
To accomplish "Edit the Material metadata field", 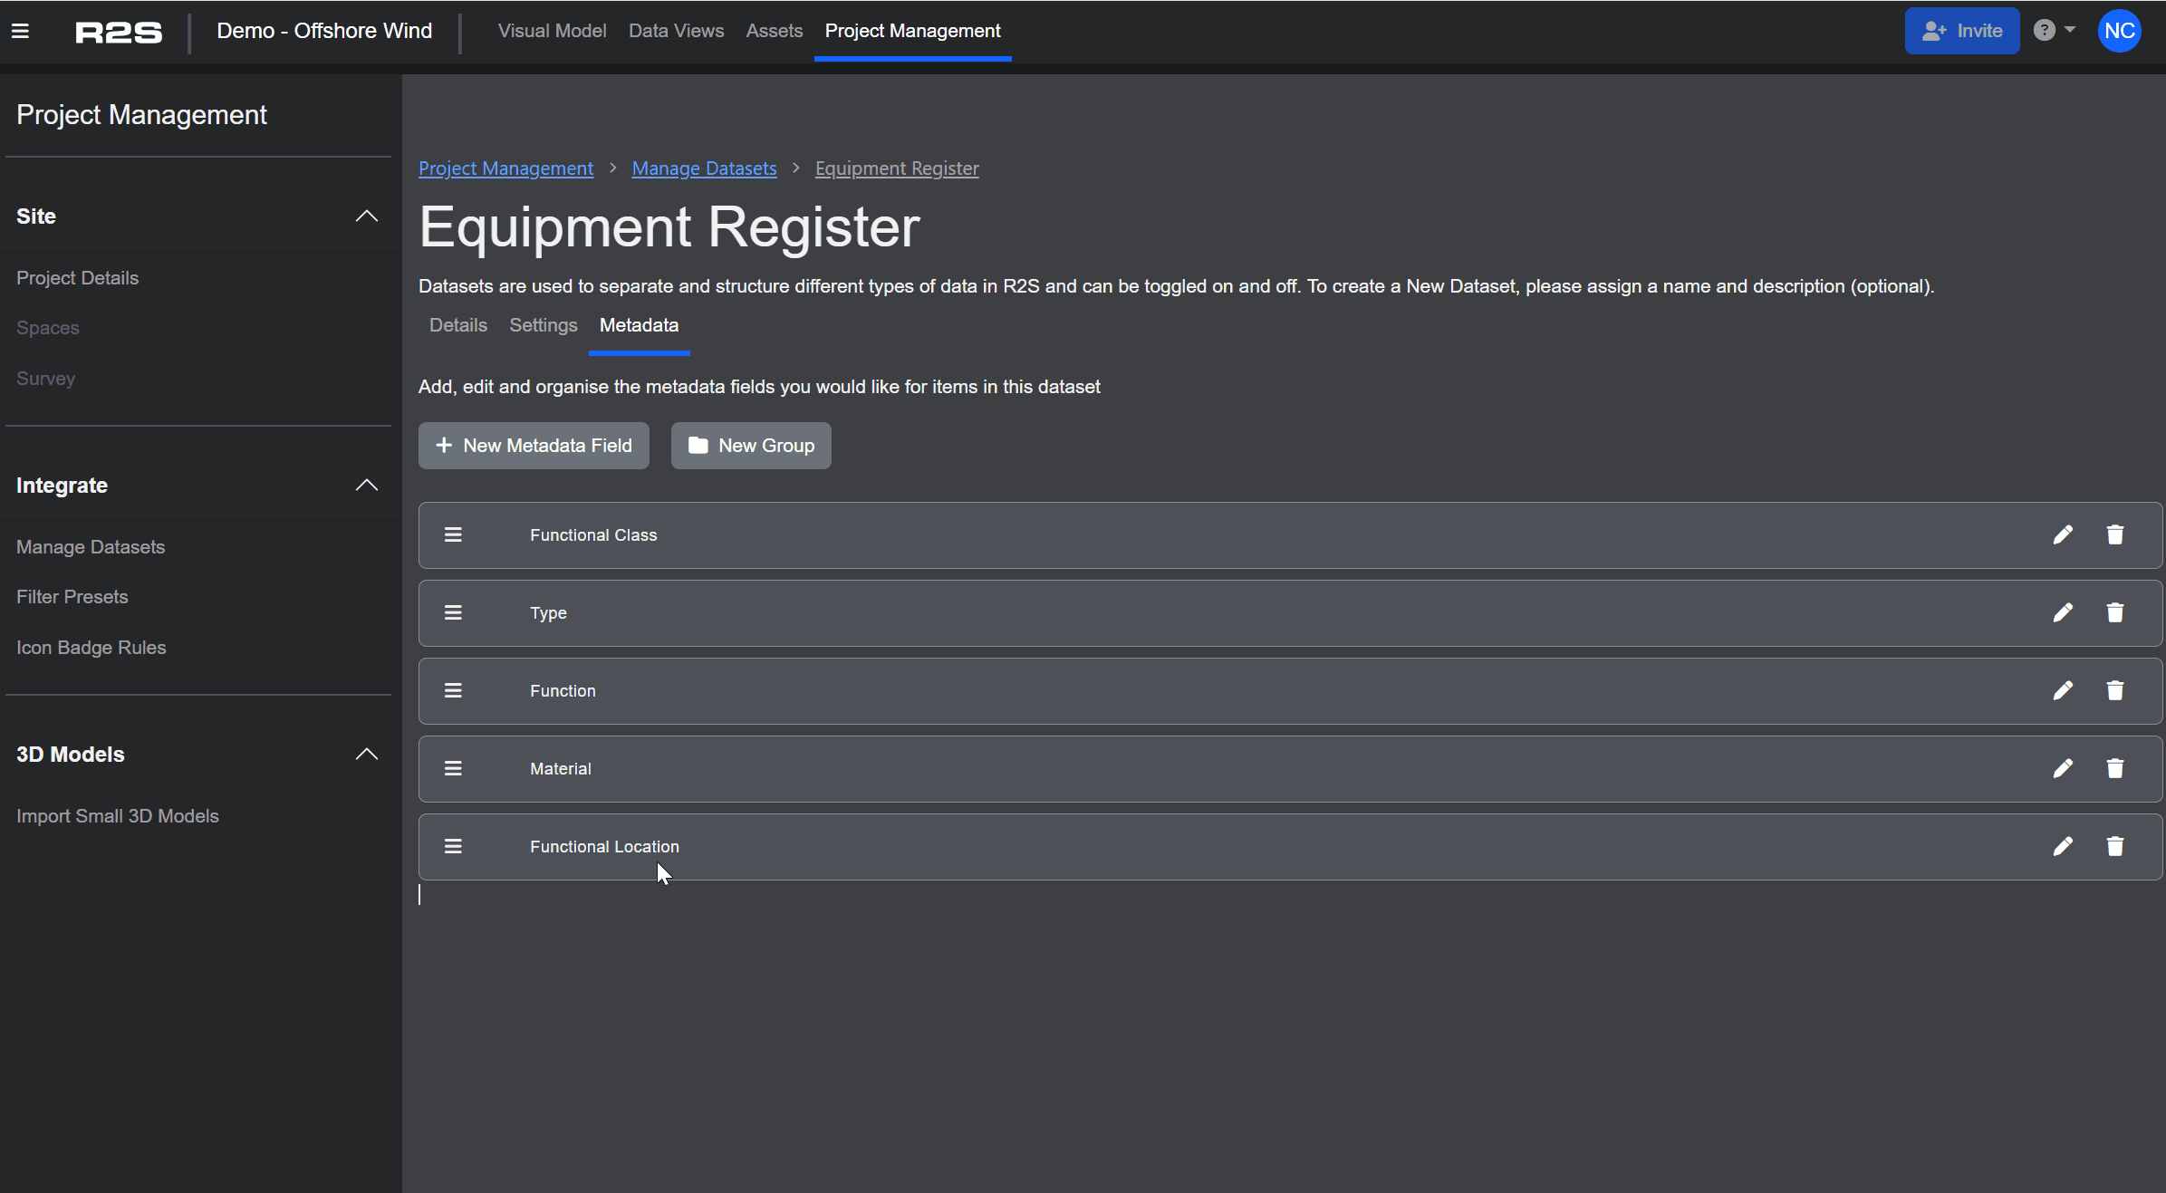I will [2063, 769].
